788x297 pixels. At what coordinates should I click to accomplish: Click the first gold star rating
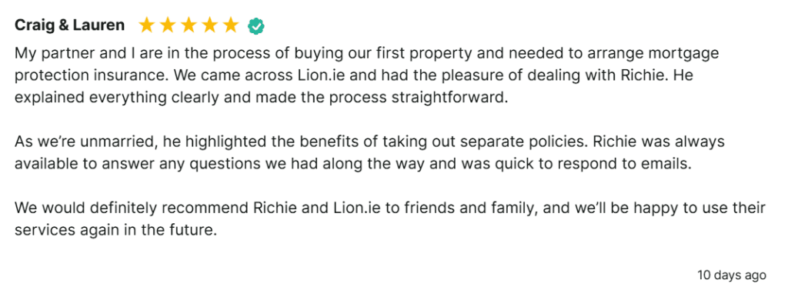pyautogui.click(x=146, y=25)
